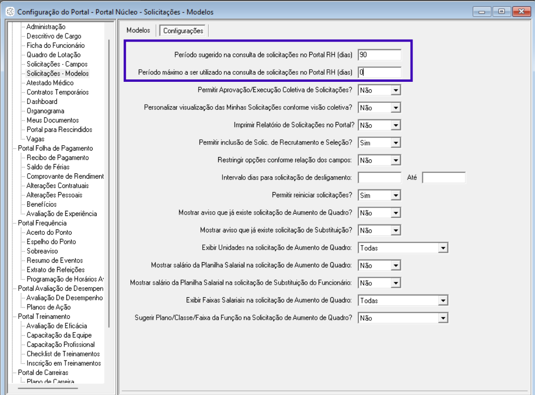Select Atestado Médico in the tree
The image size is (535, 395).
click(50, 83)
